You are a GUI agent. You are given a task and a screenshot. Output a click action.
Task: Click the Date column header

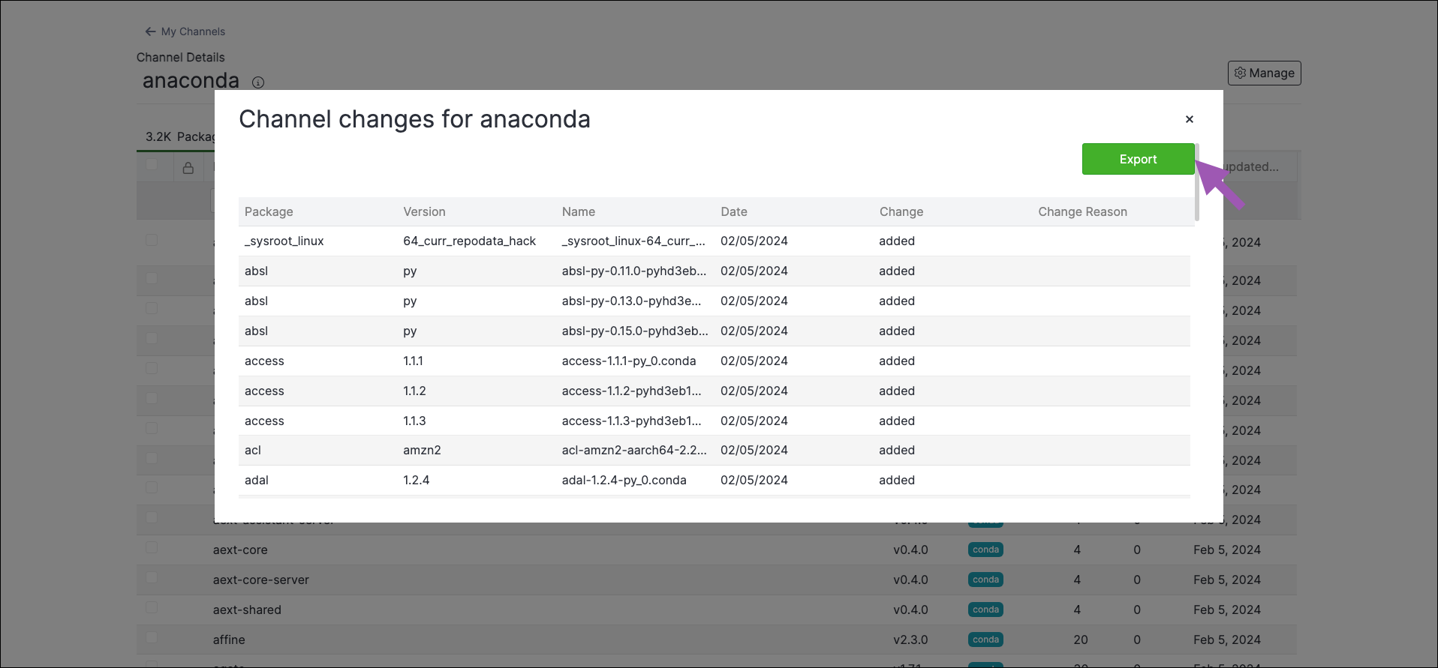point(734,211)
